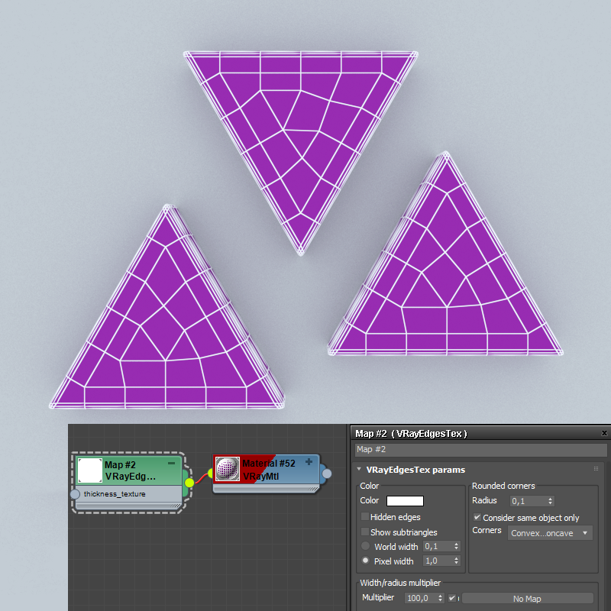Click the World width spinner arrows

pyautogui.click(x=456, y=546)
